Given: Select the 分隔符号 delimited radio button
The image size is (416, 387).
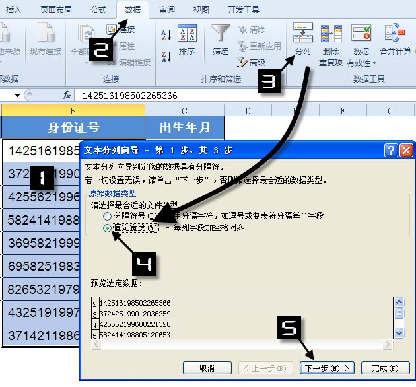Looking at the screenshot, I should [108, 215].
